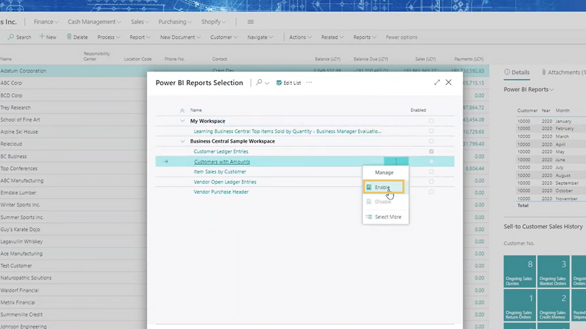The width and height of the screenshot is (586, 329).
Task: Toggle the Enabled checkbox for Customers with Amounts
Action: pos(431,162)
